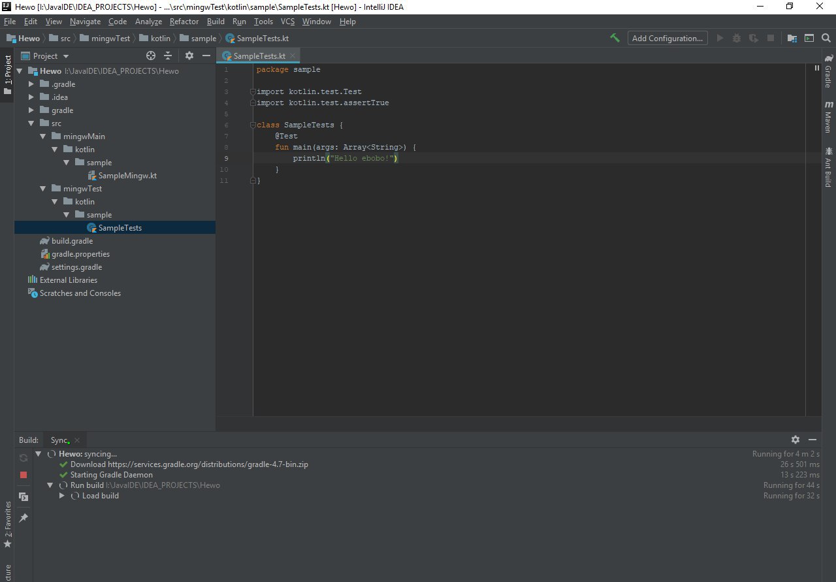Click Add Configuration... button
The image size is (836, 582).
coord(667,38)
